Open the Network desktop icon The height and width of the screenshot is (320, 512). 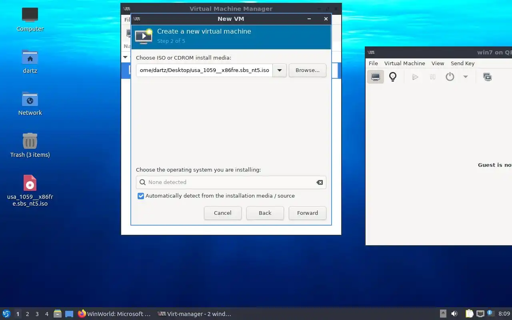pyautogui.click(x=30, y=103)
